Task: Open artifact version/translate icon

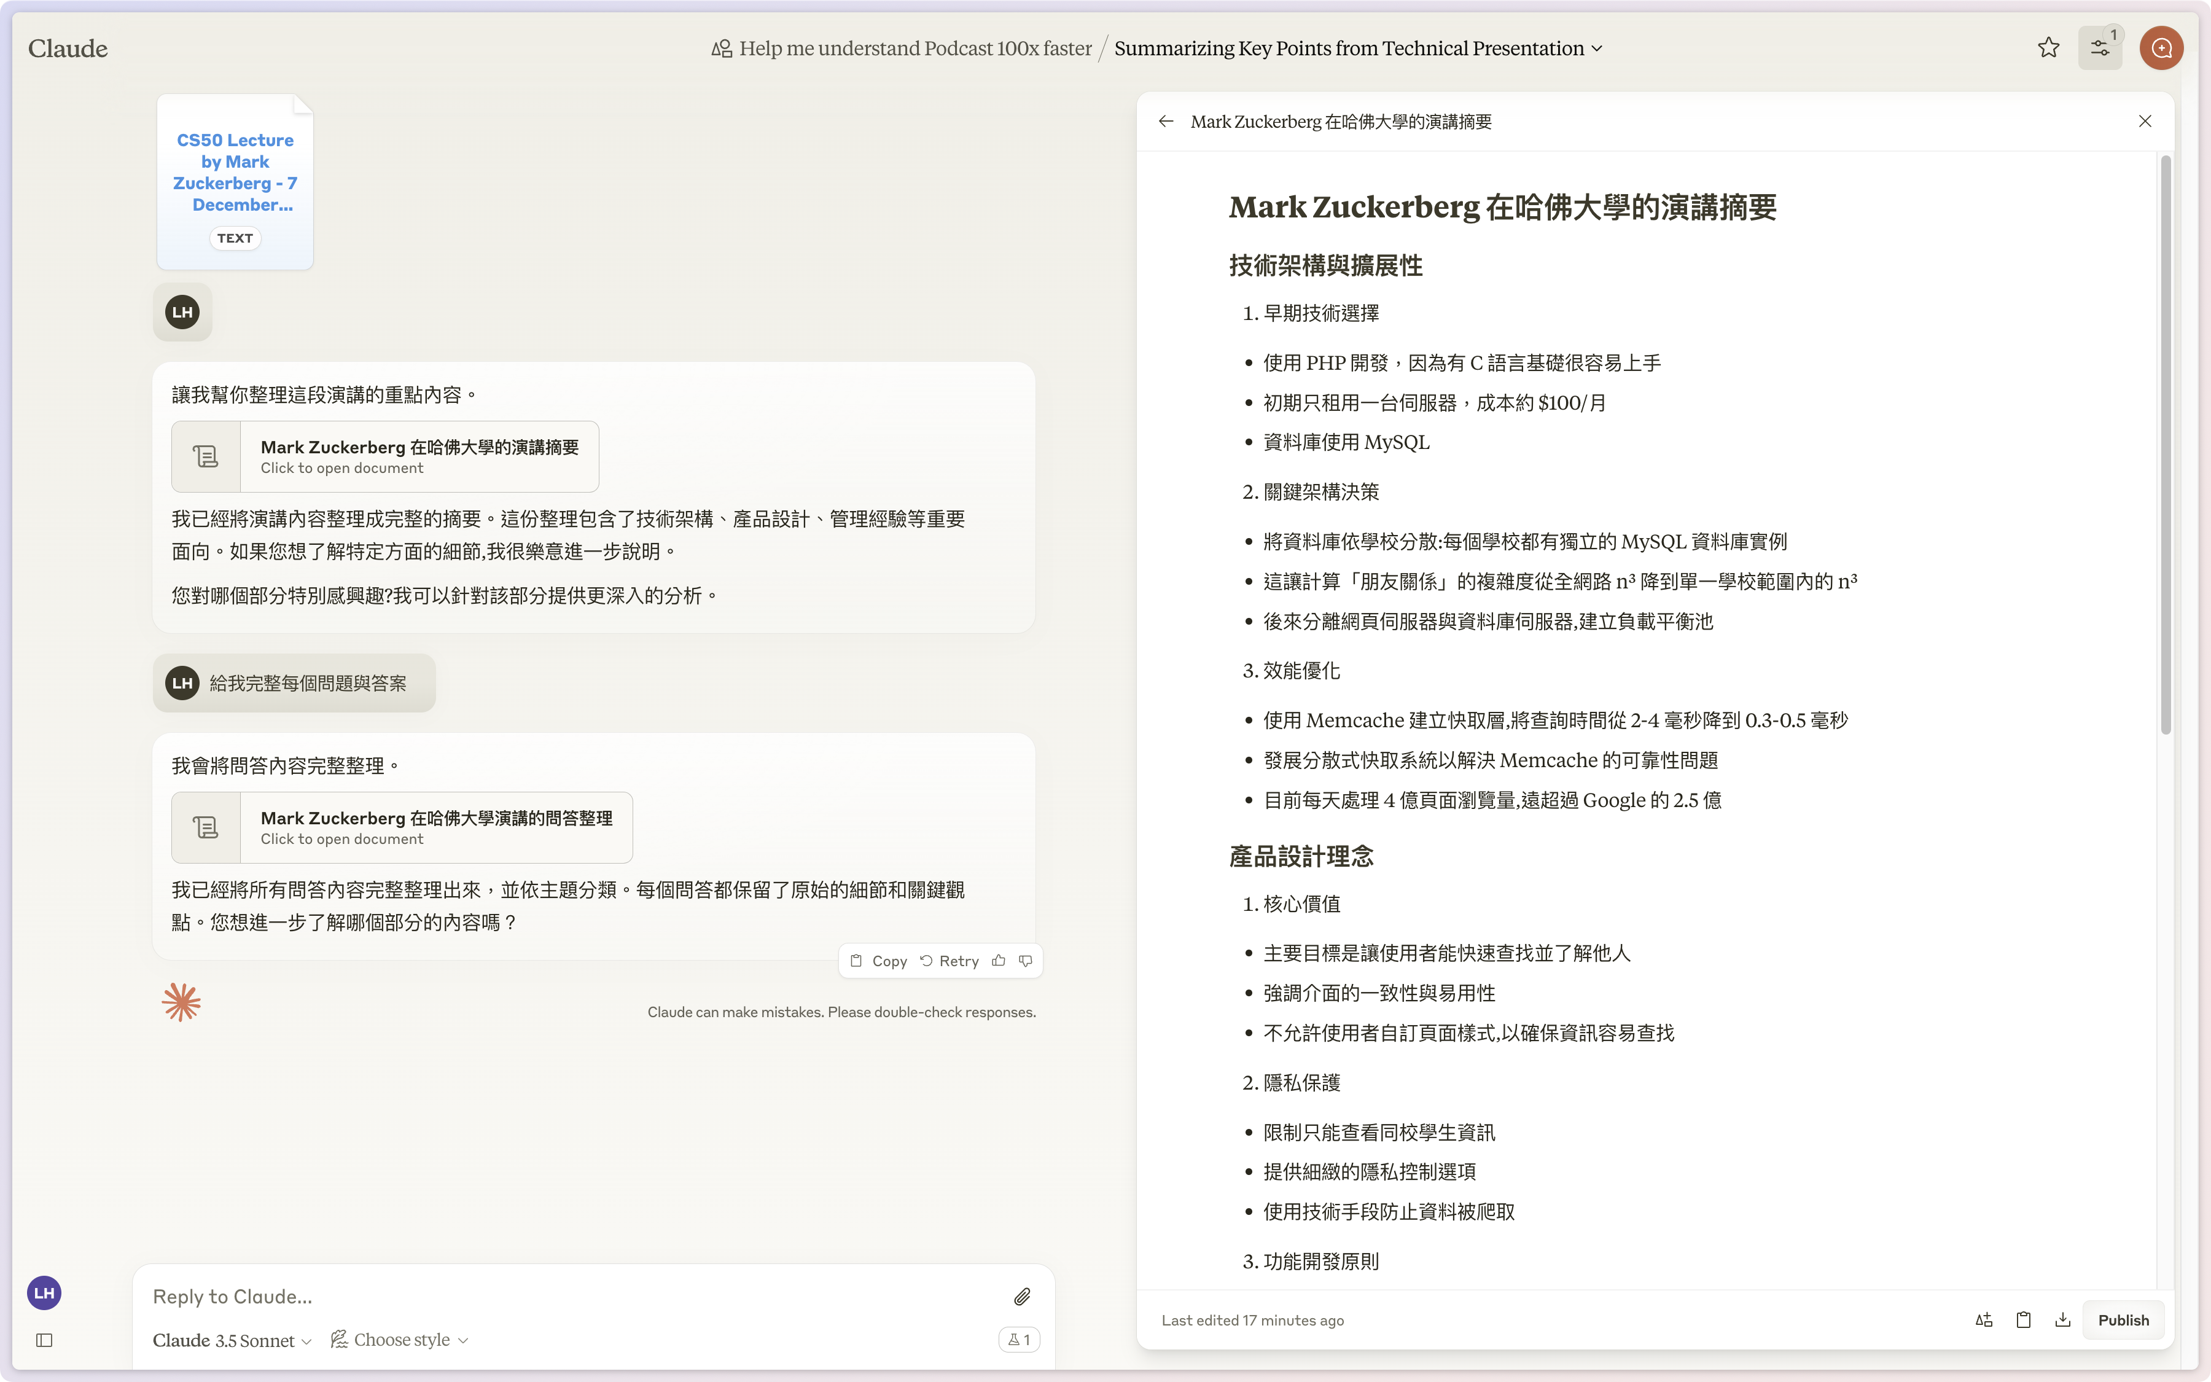Action: (1984, 1320)
